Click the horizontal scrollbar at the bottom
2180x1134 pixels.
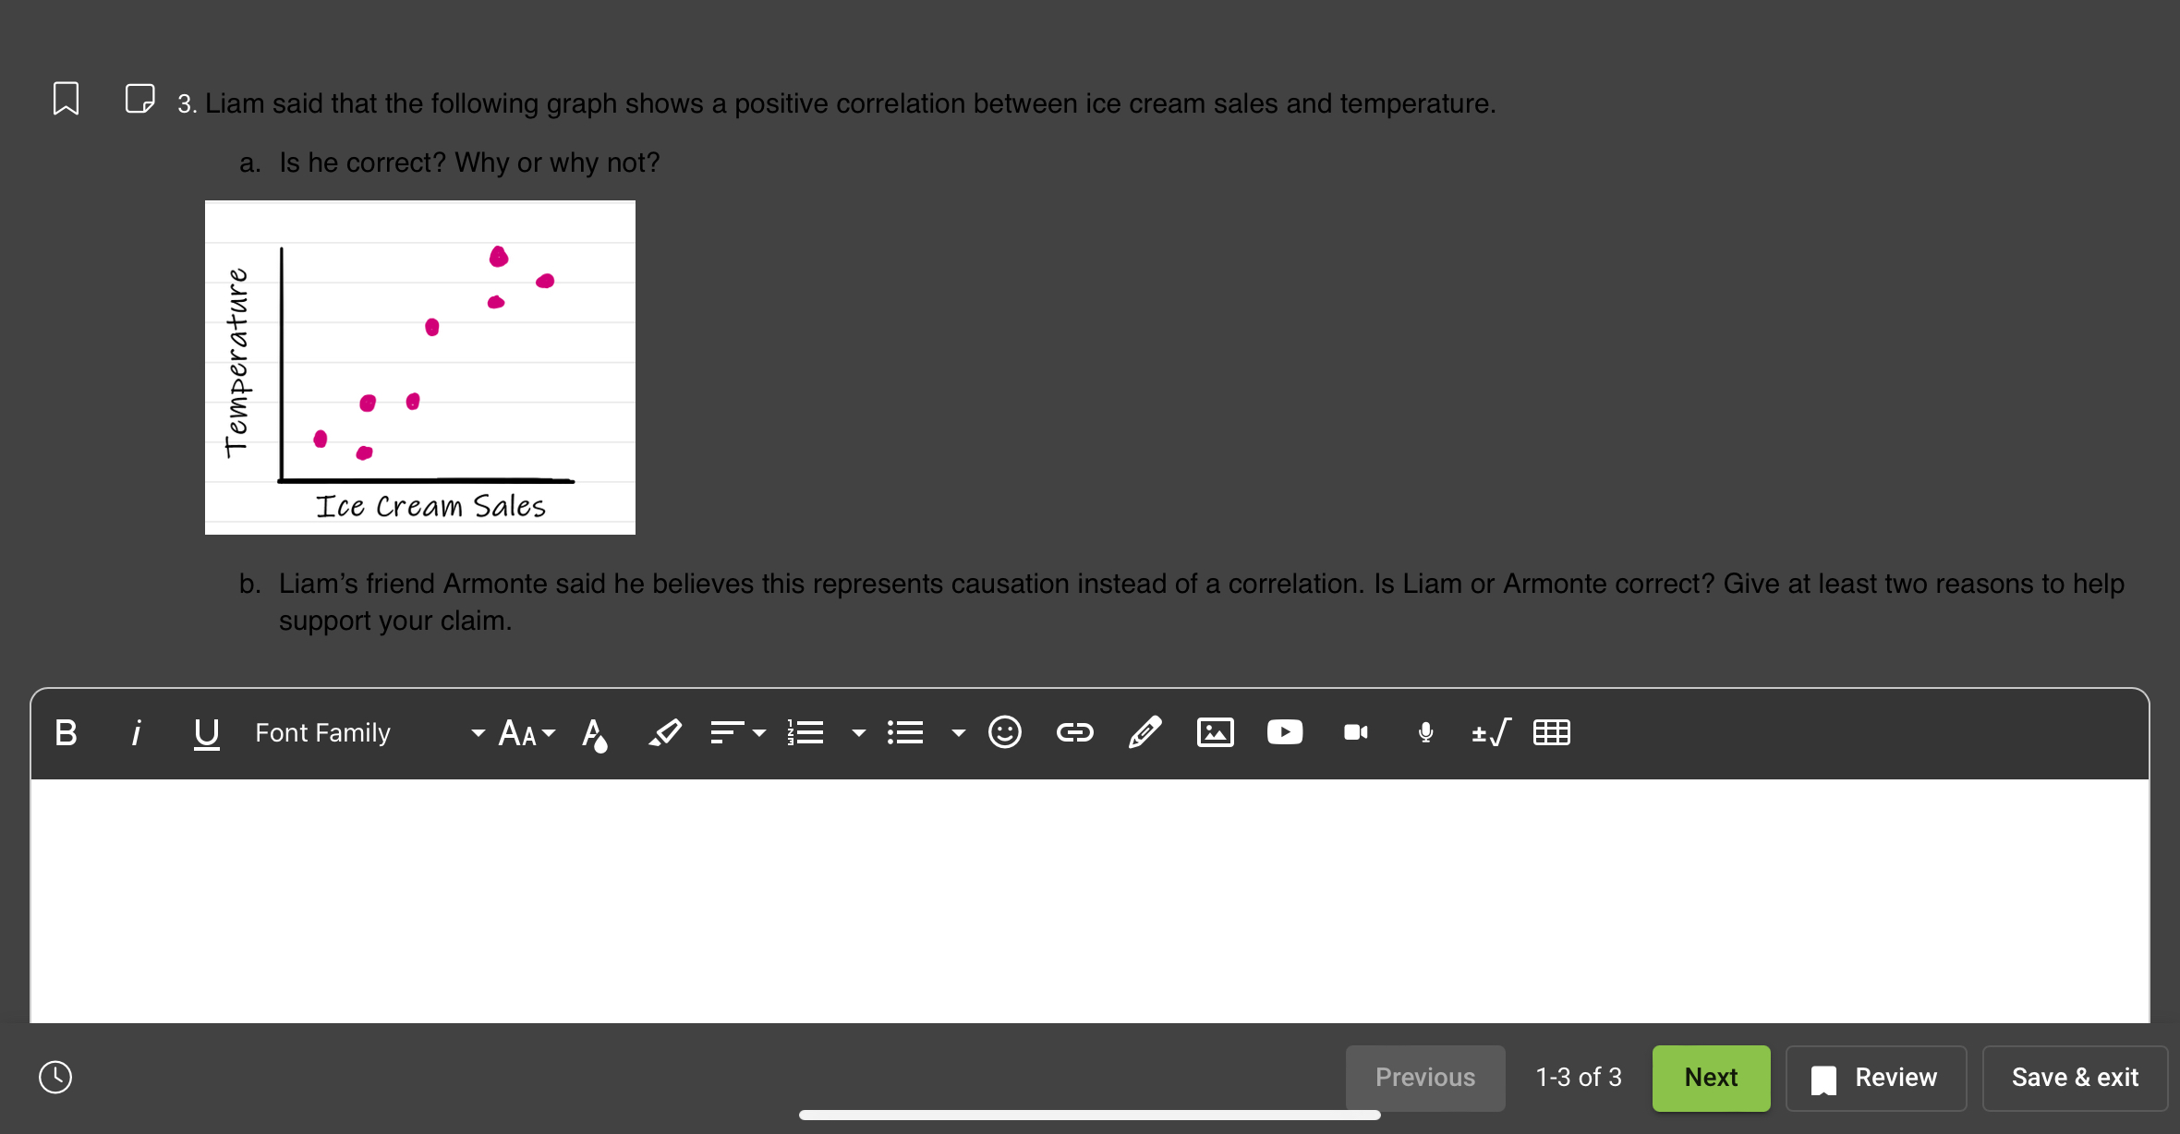pyautogui.click(x=1090, y=1116)
